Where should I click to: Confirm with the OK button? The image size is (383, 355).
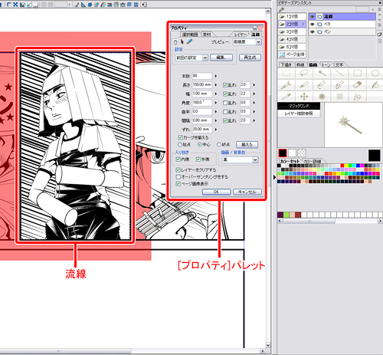(216, 192)
